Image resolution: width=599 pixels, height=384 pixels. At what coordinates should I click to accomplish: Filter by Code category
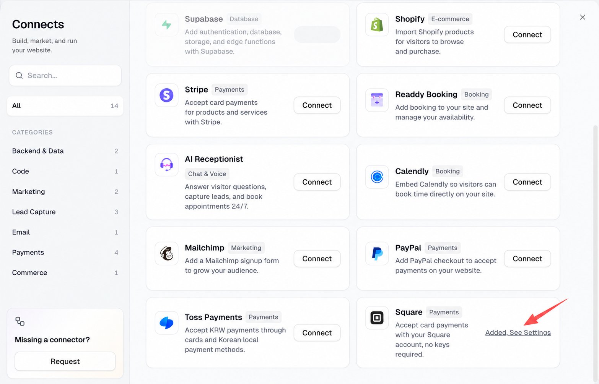tap(65, 171)
